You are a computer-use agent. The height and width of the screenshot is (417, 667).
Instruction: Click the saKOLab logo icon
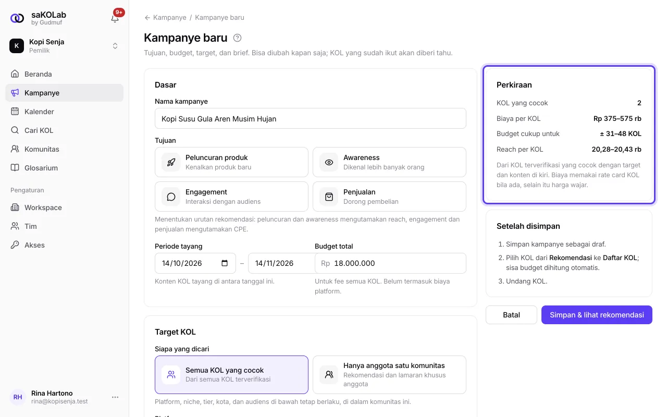click(x=17, y=18)
